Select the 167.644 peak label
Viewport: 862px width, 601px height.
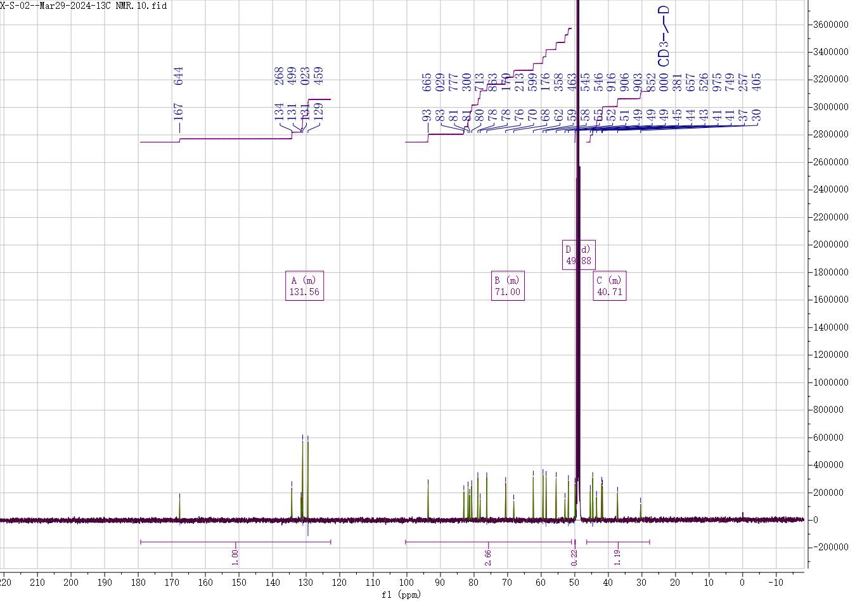click(179, 94)
